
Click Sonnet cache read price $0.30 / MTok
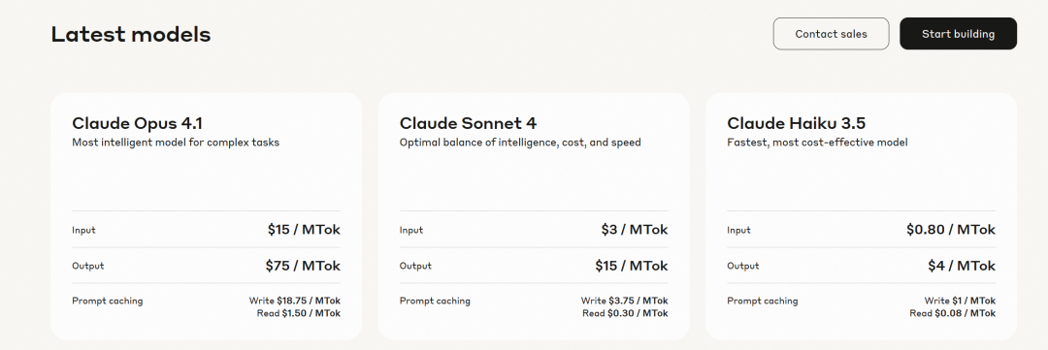625,313
